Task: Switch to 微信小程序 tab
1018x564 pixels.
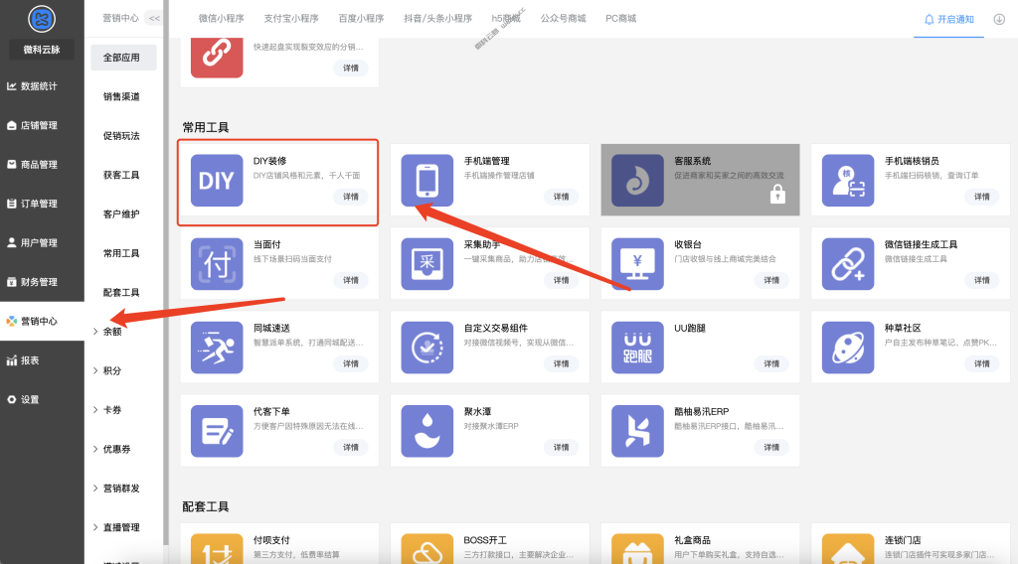Action: pyautogui.click(x=222, y=18)
